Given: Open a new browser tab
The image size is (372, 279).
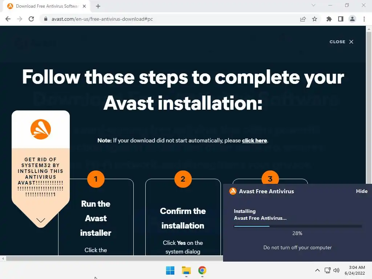Looking at the screenshot, I should click(x=98, y=6).
